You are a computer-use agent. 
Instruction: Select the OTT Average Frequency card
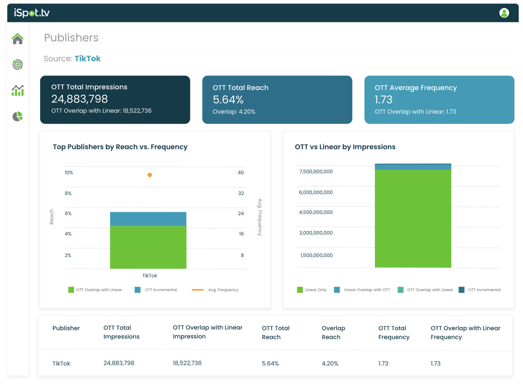tap(439, 100)
